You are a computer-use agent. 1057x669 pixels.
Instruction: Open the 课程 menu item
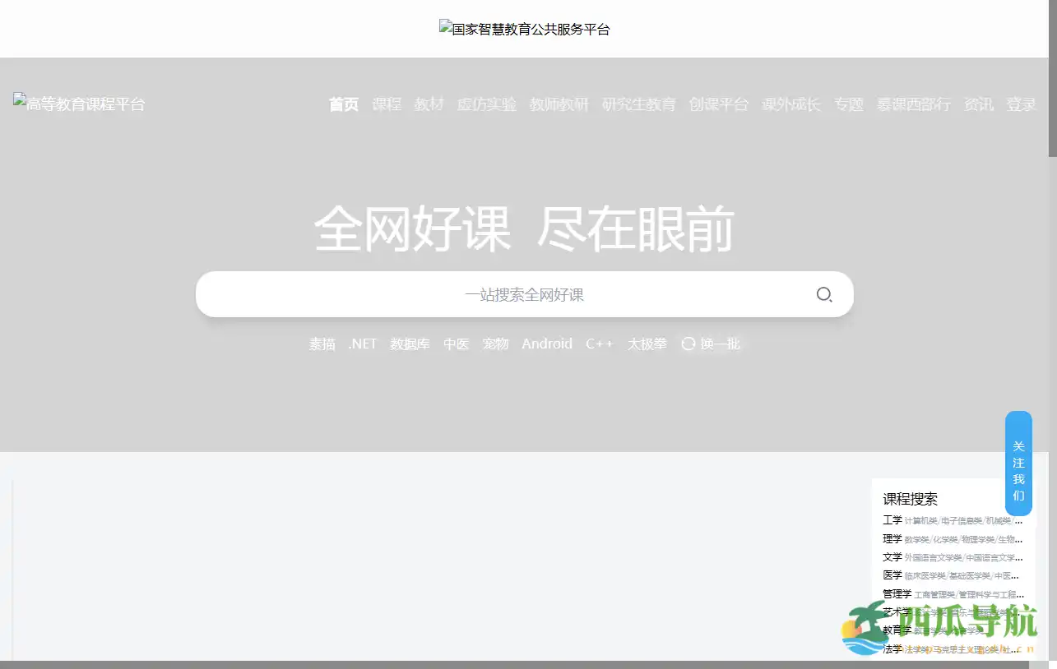[387, 104]
